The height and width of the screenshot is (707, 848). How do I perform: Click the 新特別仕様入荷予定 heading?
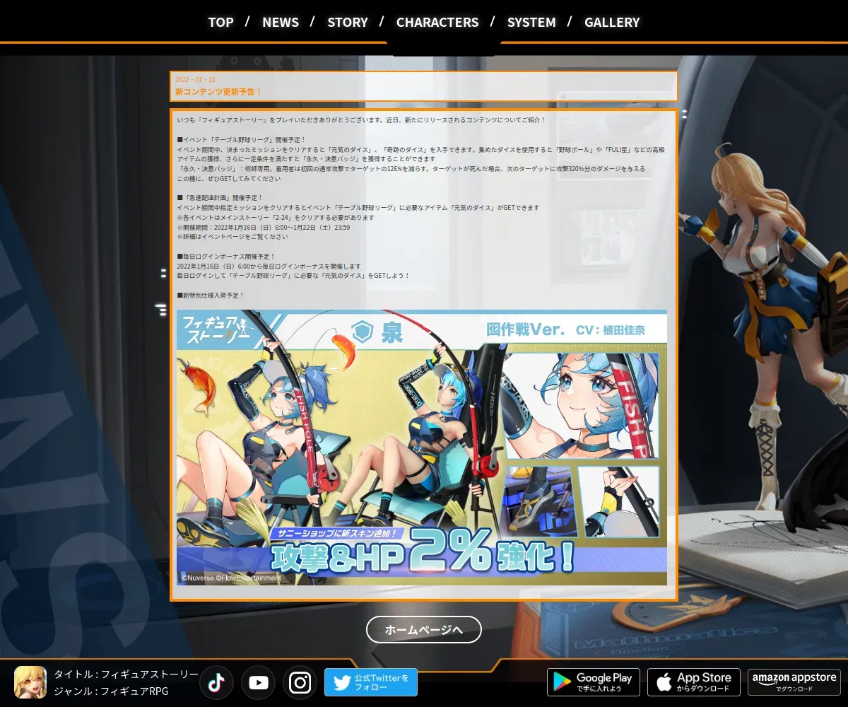coord(211,296)
